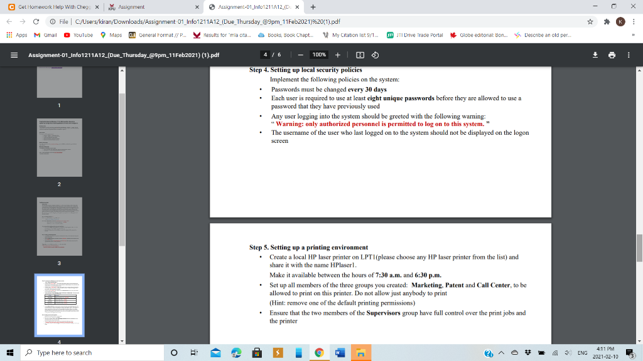Download the PDF file

pyautogui.click(x=595, y=55)
